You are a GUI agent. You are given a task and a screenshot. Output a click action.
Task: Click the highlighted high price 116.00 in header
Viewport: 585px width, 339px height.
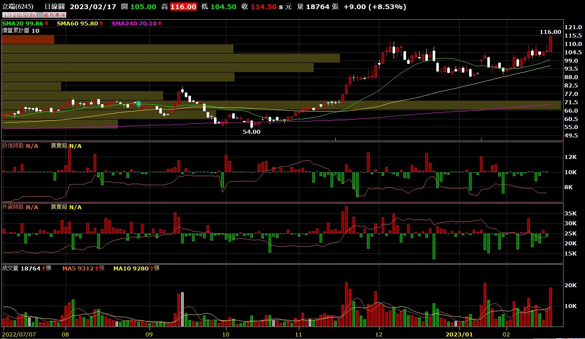183,7
